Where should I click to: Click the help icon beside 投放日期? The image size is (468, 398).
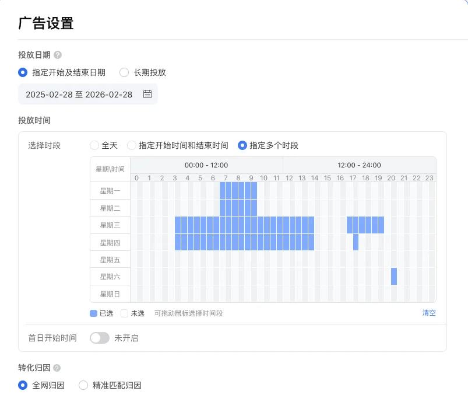58,55
